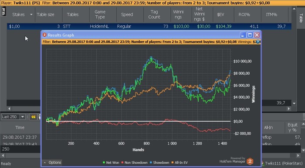Sort by the Tables column header
Image resolution: width=305 pixels, height=168 pixels.
pyautogui.click(x=73, y=14)
